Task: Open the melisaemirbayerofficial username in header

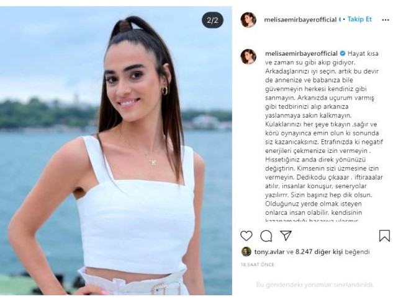Action: (x=300, y=20)
